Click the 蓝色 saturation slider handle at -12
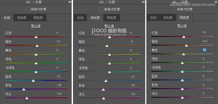This screenshot has width=218, height=104. pyautogui.click(x=106, y=81)
